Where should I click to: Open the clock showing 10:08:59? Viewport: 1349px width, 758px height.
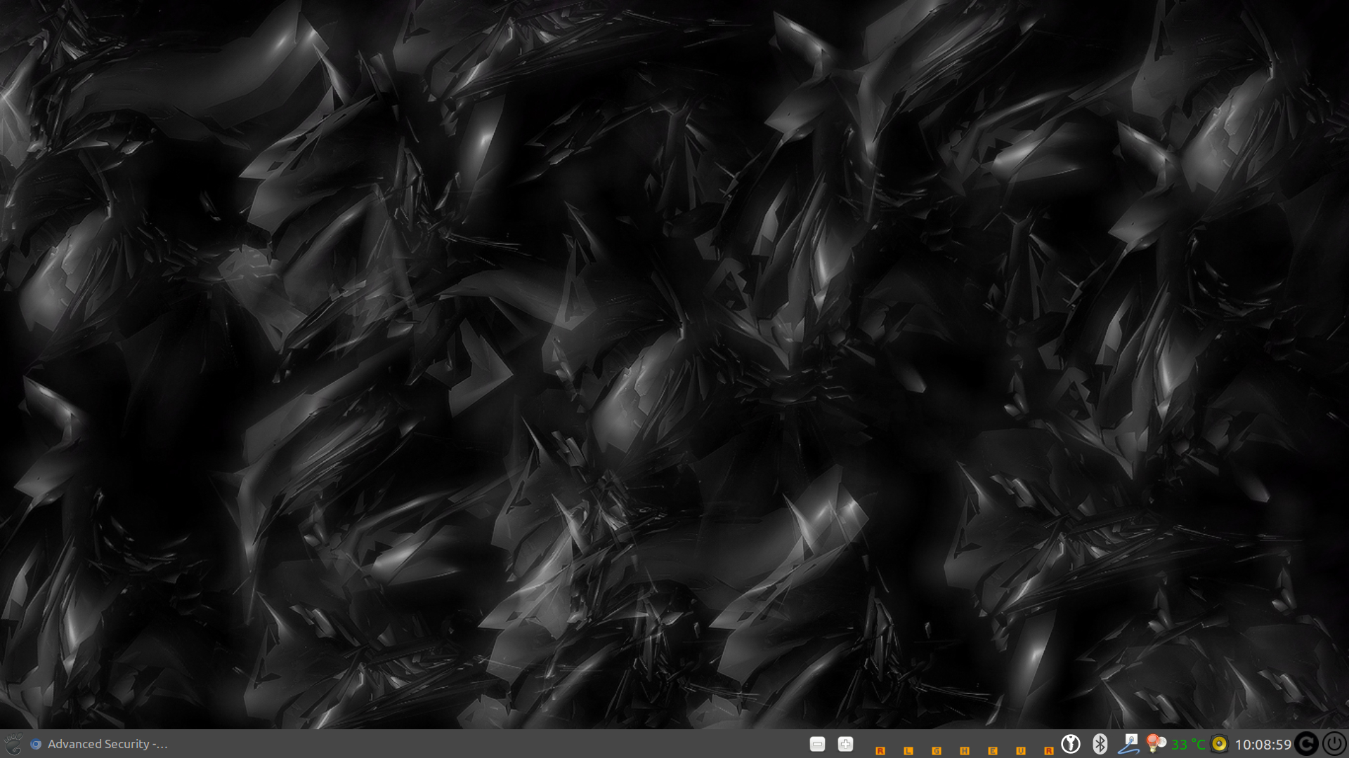[x=1263, y=744]
